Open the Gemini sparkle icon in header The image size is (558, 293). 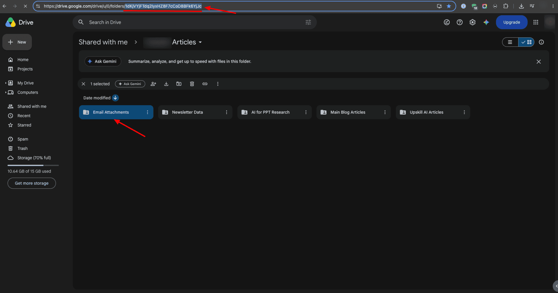(x=486, y=22)
